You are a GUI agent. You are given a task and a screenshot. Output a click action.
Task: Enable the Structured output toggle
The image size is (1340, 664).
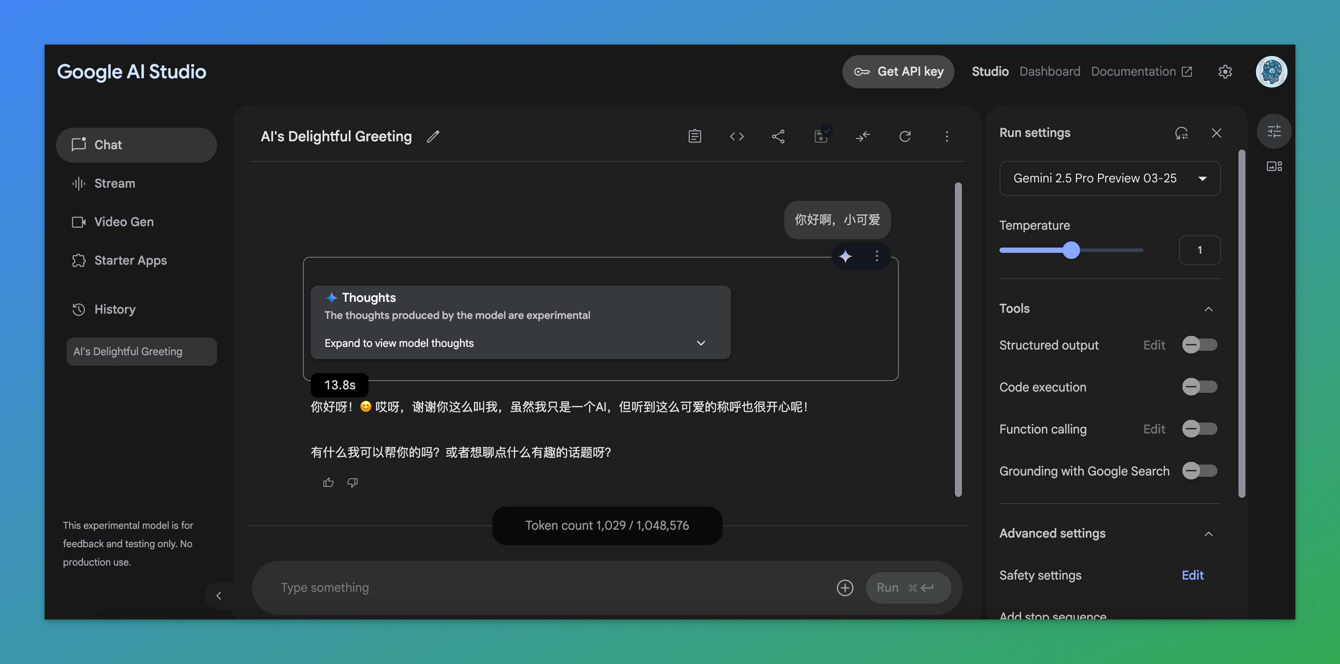click(1199, 345)
